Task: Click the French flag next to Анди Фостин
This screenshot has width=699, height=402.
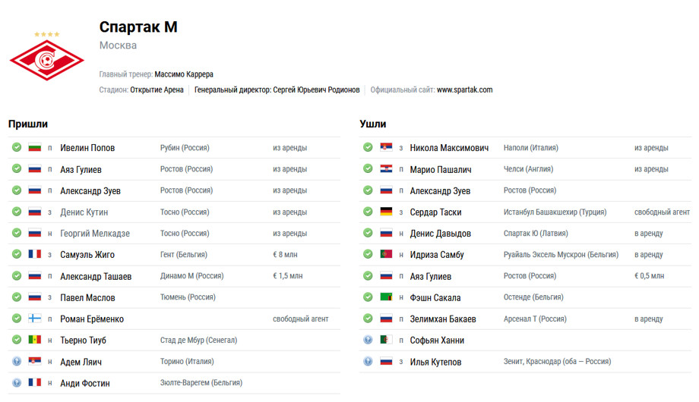Action: [35, 382]
